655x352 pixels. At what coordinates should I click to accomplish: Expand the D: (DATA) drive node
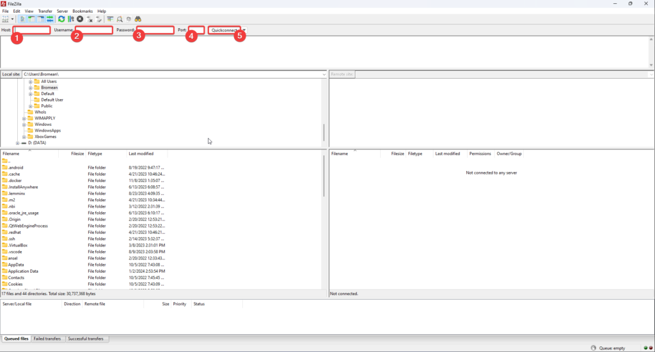click(x=17, y=143)
